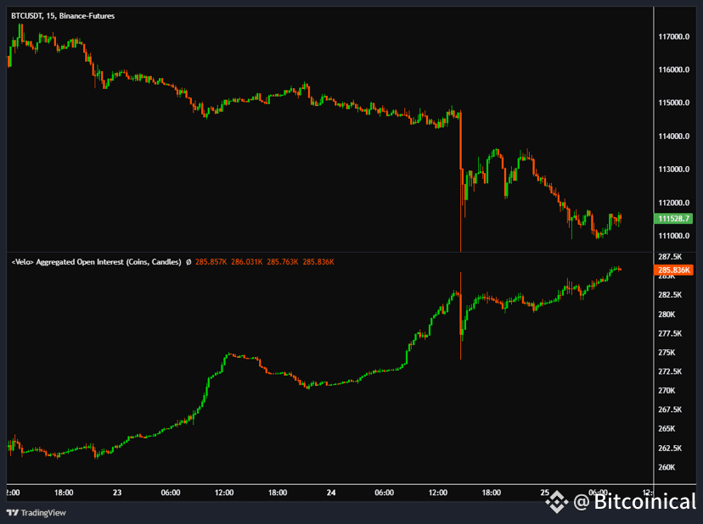Click the orange 285.836K open interest axis label
The height and width of the screenshot is (524, 703).
pyautogui.click(x=673, y=270)
